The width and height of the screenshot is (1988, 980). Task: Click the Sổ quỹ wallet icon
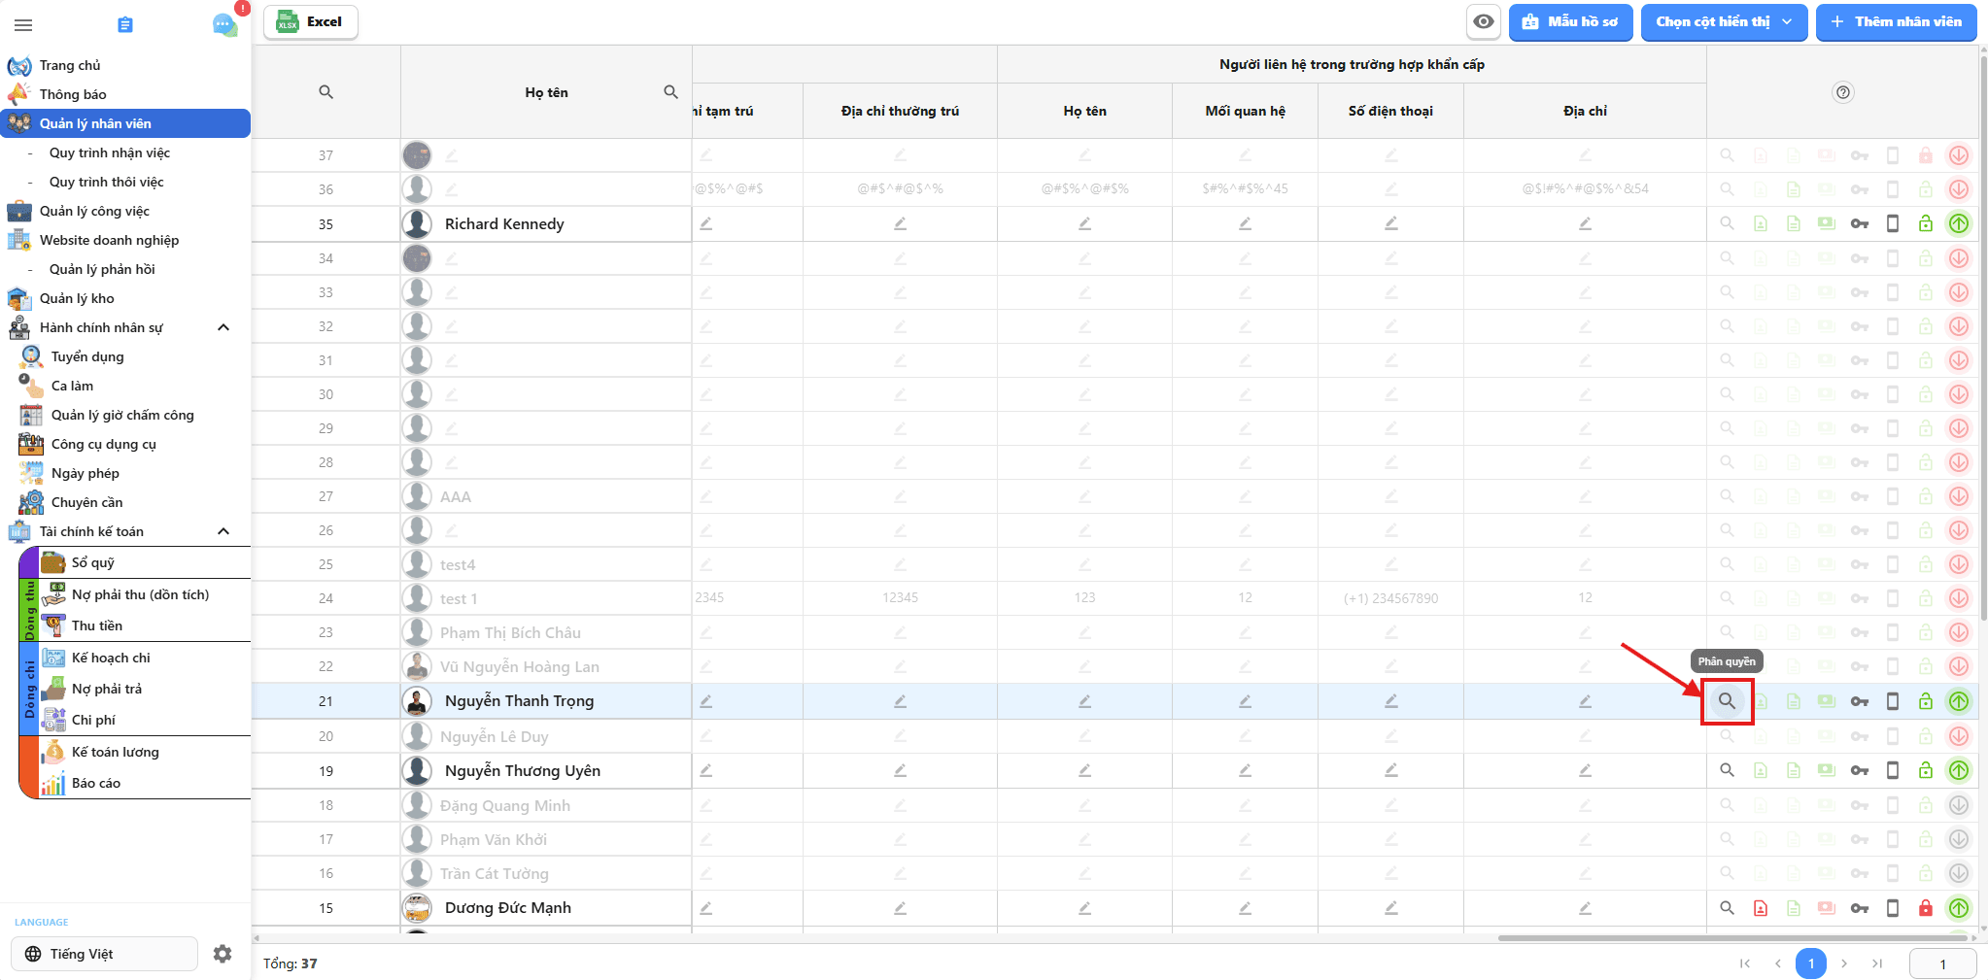click(54, 562)
